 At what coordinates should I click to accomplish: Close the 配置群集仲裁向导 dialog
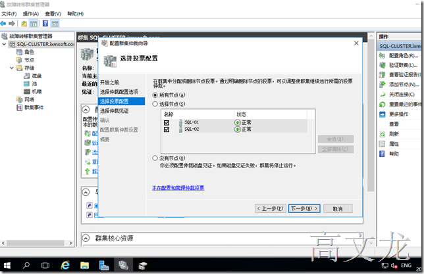[x=356, y=43]
